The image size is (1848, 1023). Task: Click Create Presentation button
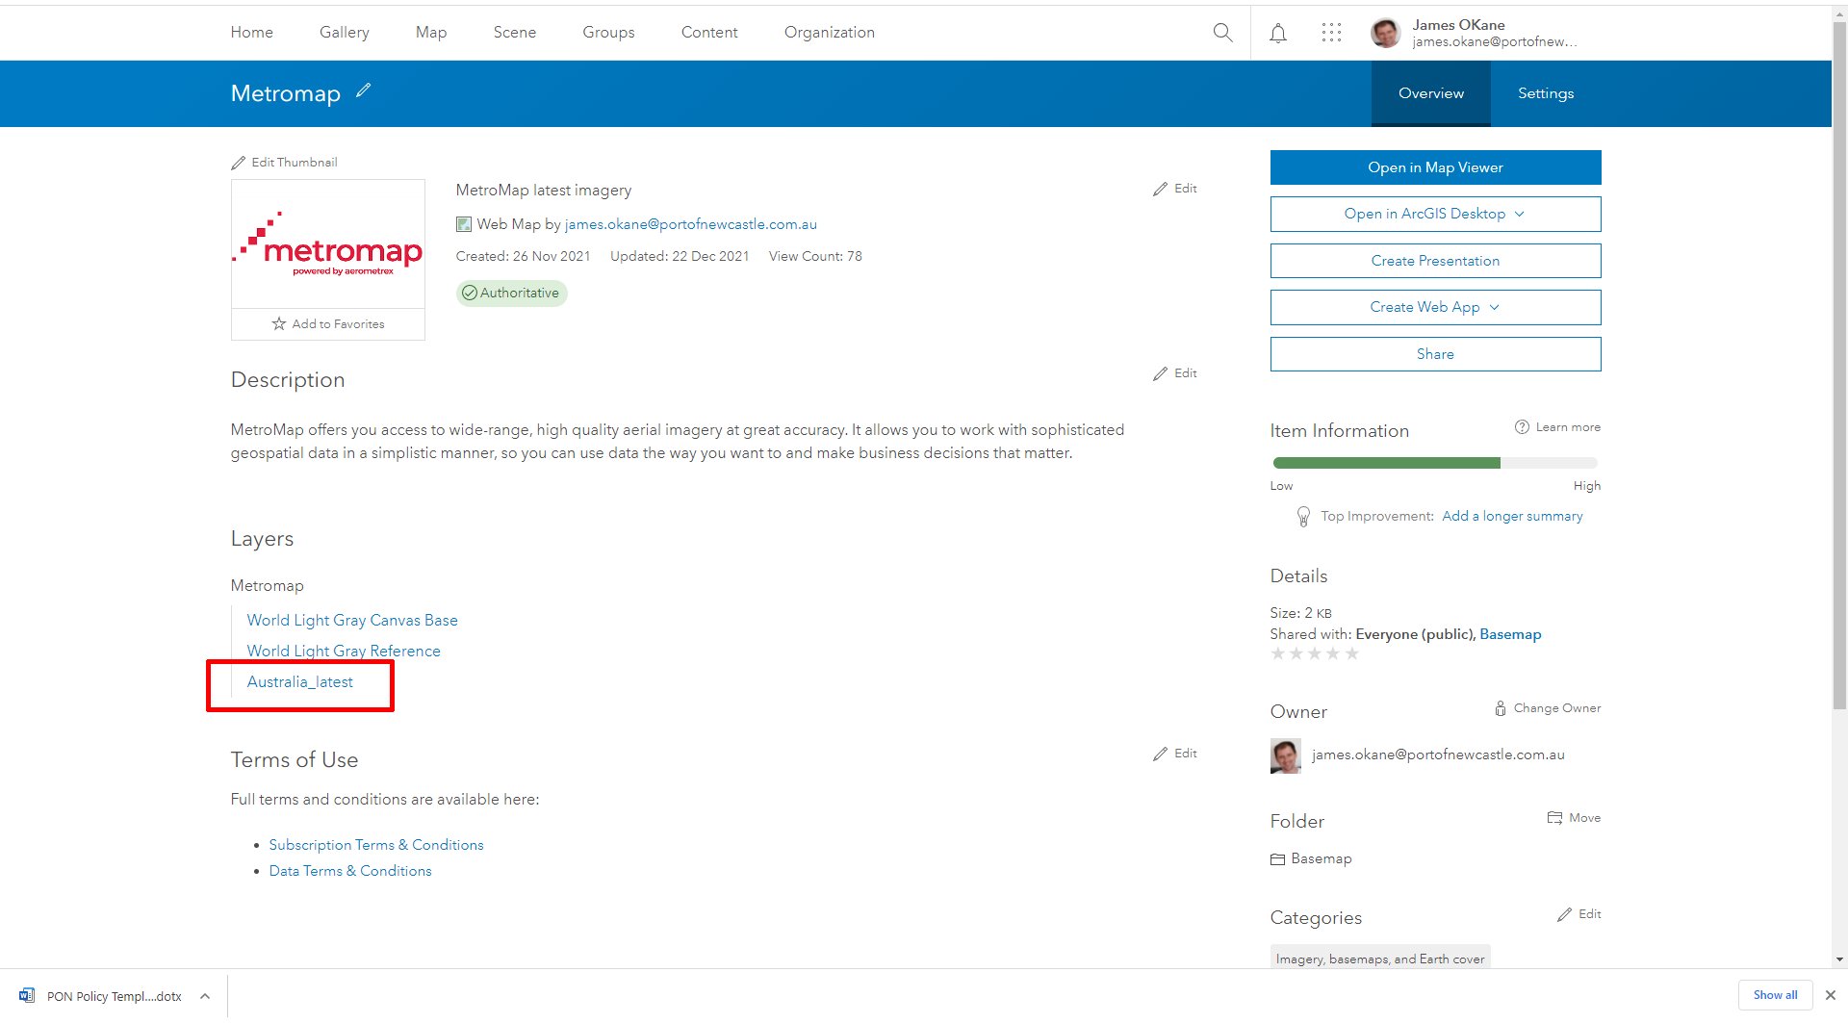click(x=1435, y=261)
